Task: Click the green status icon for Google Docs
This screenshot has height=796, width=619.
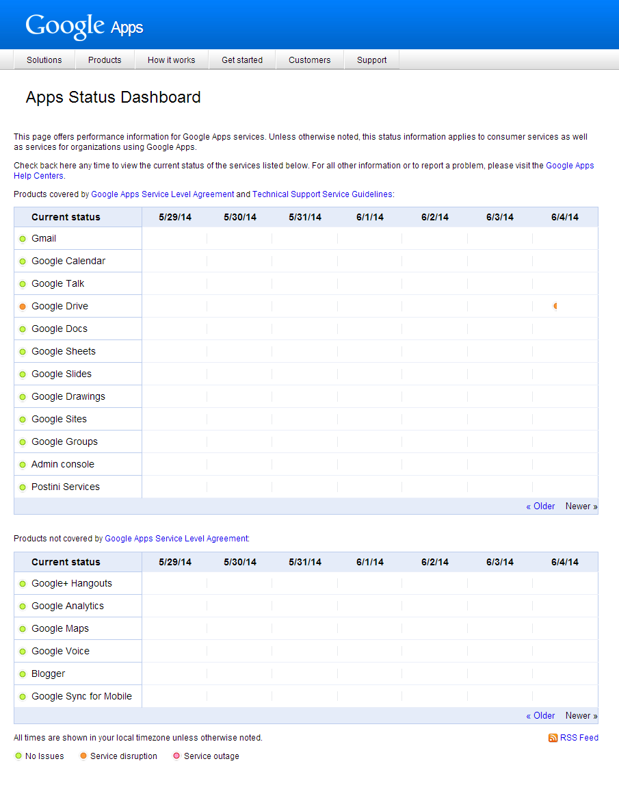Action: (x=23, y=329)
